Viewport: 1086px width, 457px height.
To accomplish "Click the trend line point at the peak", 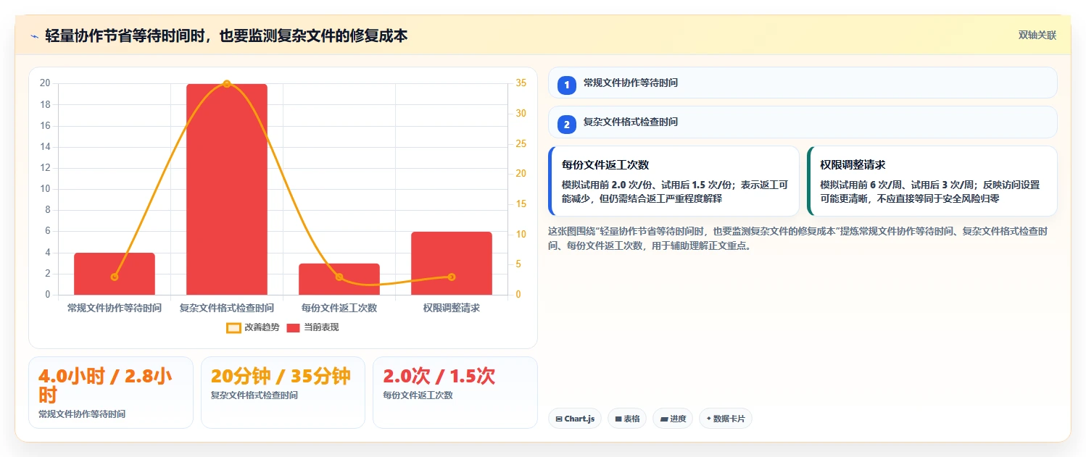I will [x=227, y=84].
